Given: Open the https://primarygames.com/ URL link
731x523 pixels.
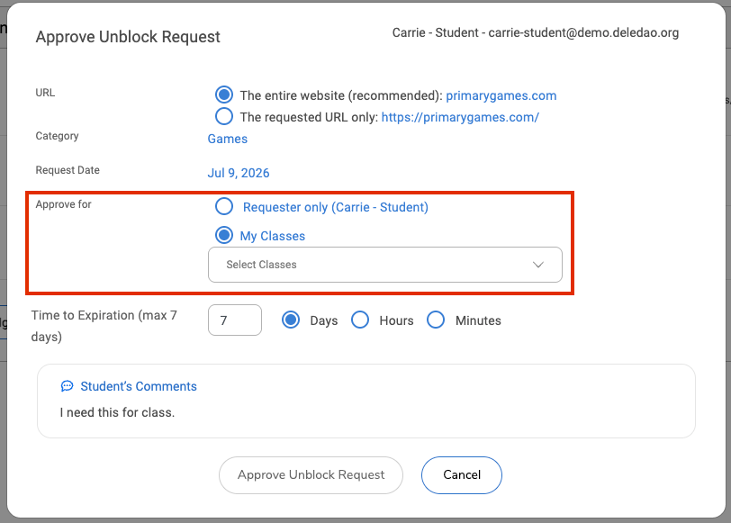Looking at the screenshot, I should point(460,117).
